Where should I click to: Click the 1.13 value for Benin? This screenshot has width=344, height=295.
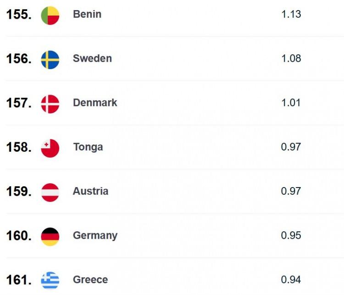click(291, 14)
